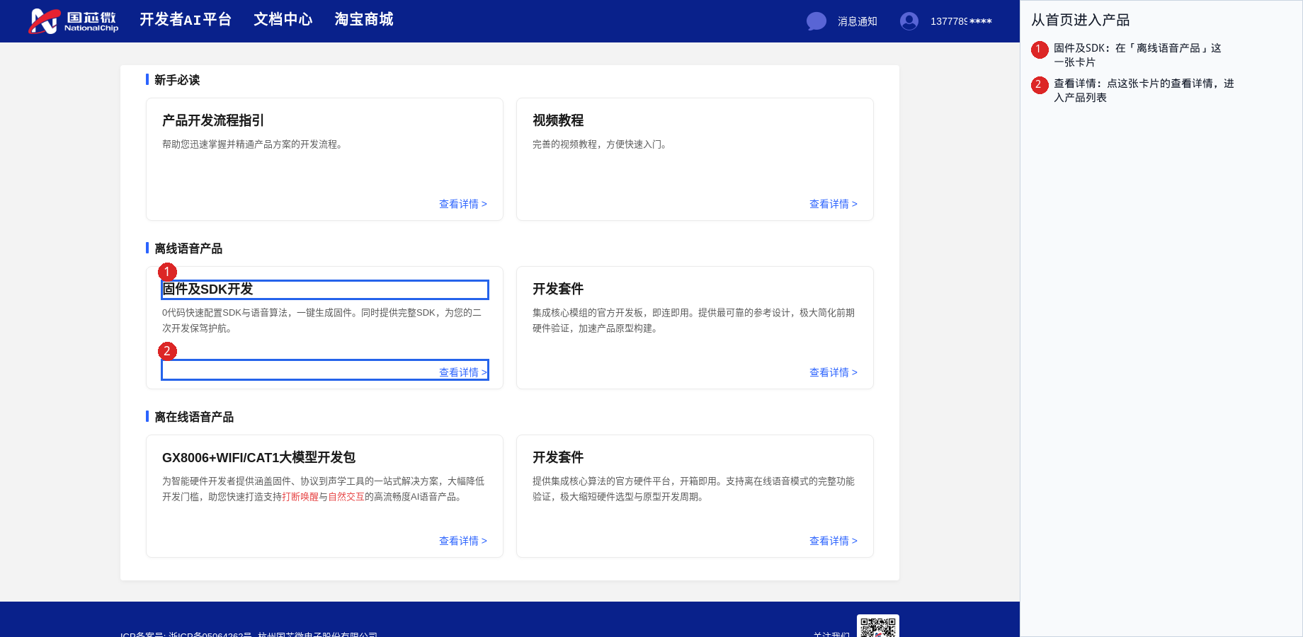View details of 视频教程 card

[x=833, y=204]
